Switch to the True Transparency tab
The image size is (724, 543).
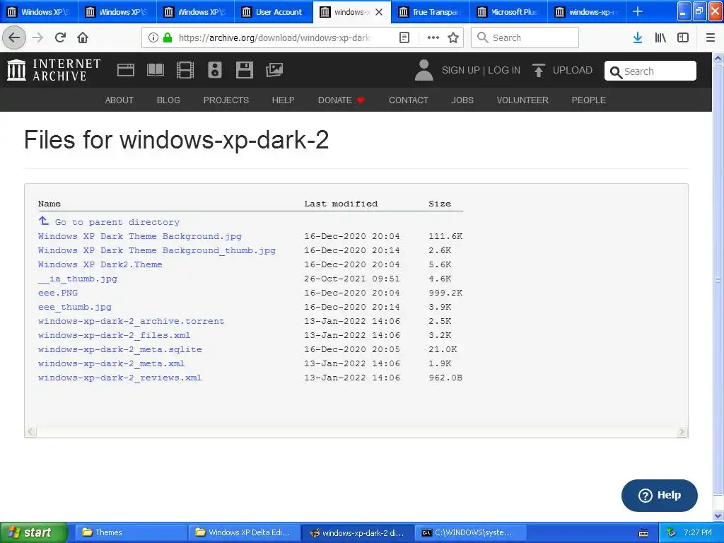click(431, 12)
